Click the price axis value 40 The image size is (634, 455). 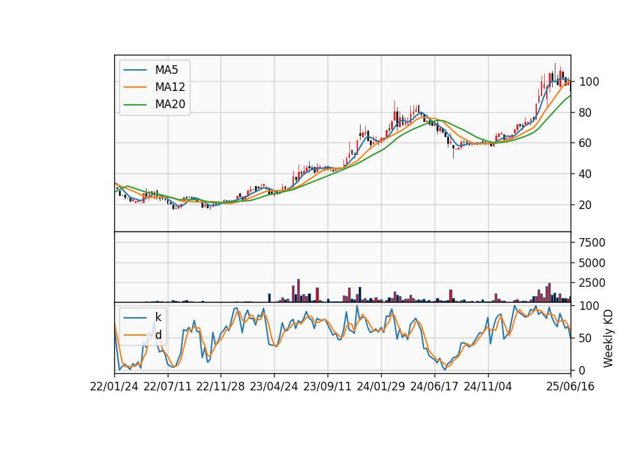[586, 174]
